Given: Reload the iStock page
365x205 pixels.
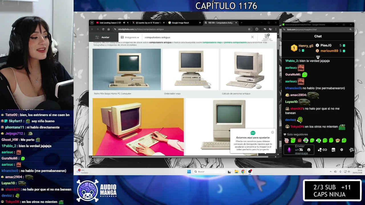Looking at the screenshot, I should click(103, 29).
